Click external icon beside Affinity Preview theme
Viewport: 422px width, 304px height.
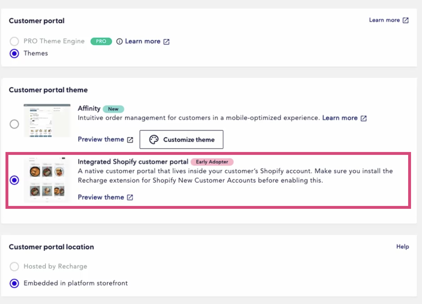[x=130, y=140]
